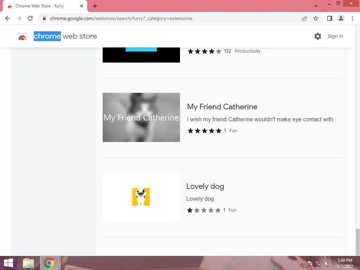The height and width of the screenshot is (270, 360).
Task: Open the My Friend Catherine extension title
Action: 222,107
